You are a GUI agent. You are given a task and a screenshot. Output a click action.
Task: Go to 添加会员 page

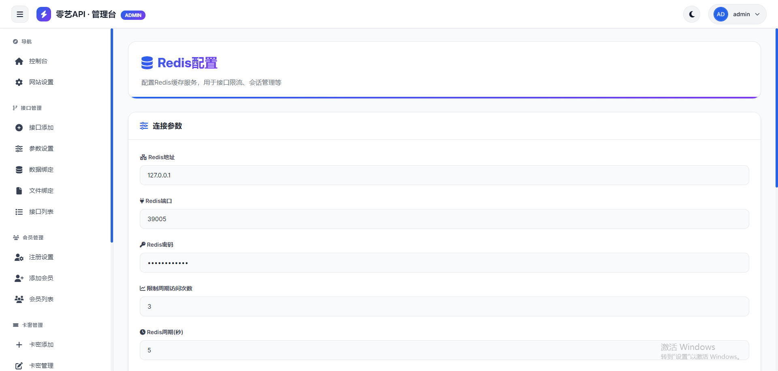point(41,278)
